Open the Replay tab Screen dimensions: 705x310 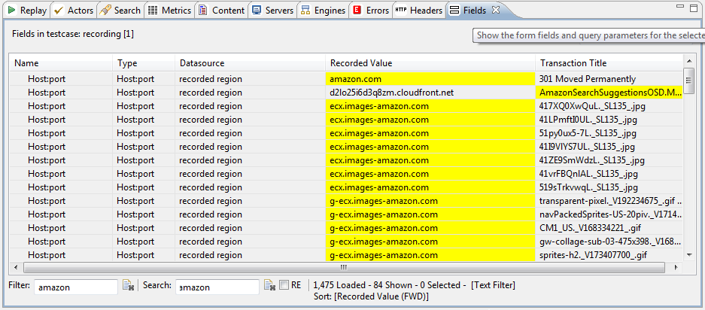pyautogui.click(x=28, y=11)
